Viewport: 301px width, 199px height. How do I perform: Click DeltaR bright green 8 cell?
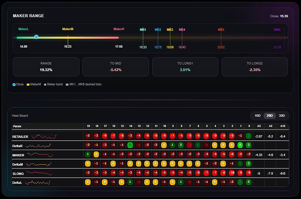coord(240,145)
